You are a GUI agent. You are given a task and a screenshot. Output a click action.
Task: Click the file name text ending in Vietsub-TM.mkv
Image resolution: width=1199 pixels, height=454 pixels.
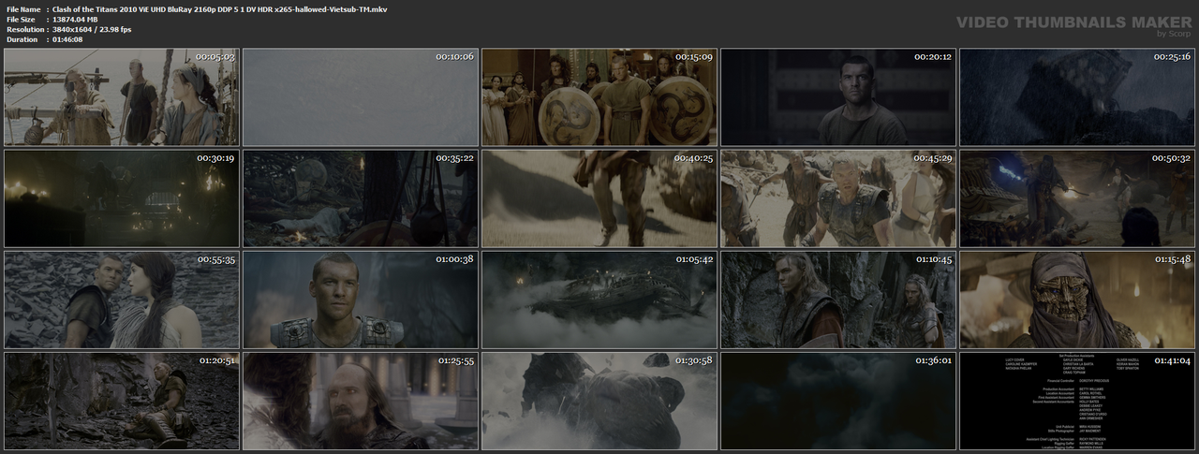pos(220,8)
